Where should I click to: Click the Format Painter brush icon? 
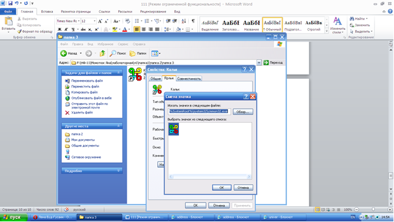[x=19, y=32]
